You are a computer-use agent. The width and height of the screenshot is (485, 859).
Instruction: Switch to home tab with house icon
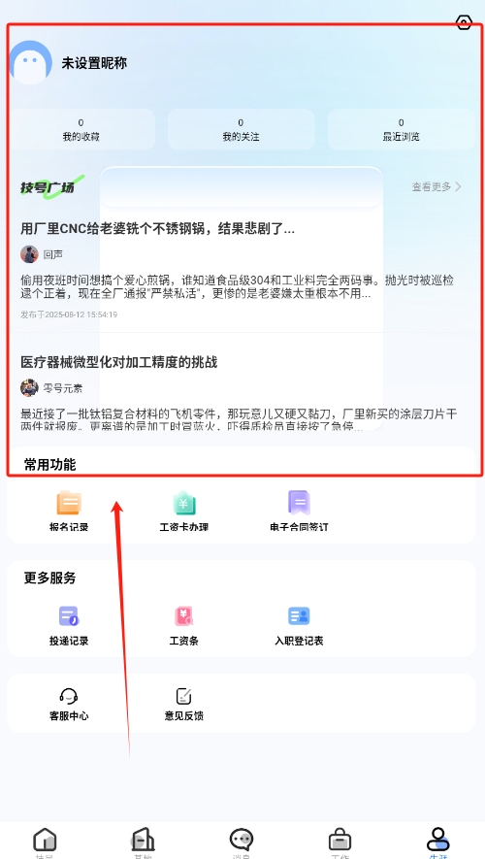tap(45, 840)
